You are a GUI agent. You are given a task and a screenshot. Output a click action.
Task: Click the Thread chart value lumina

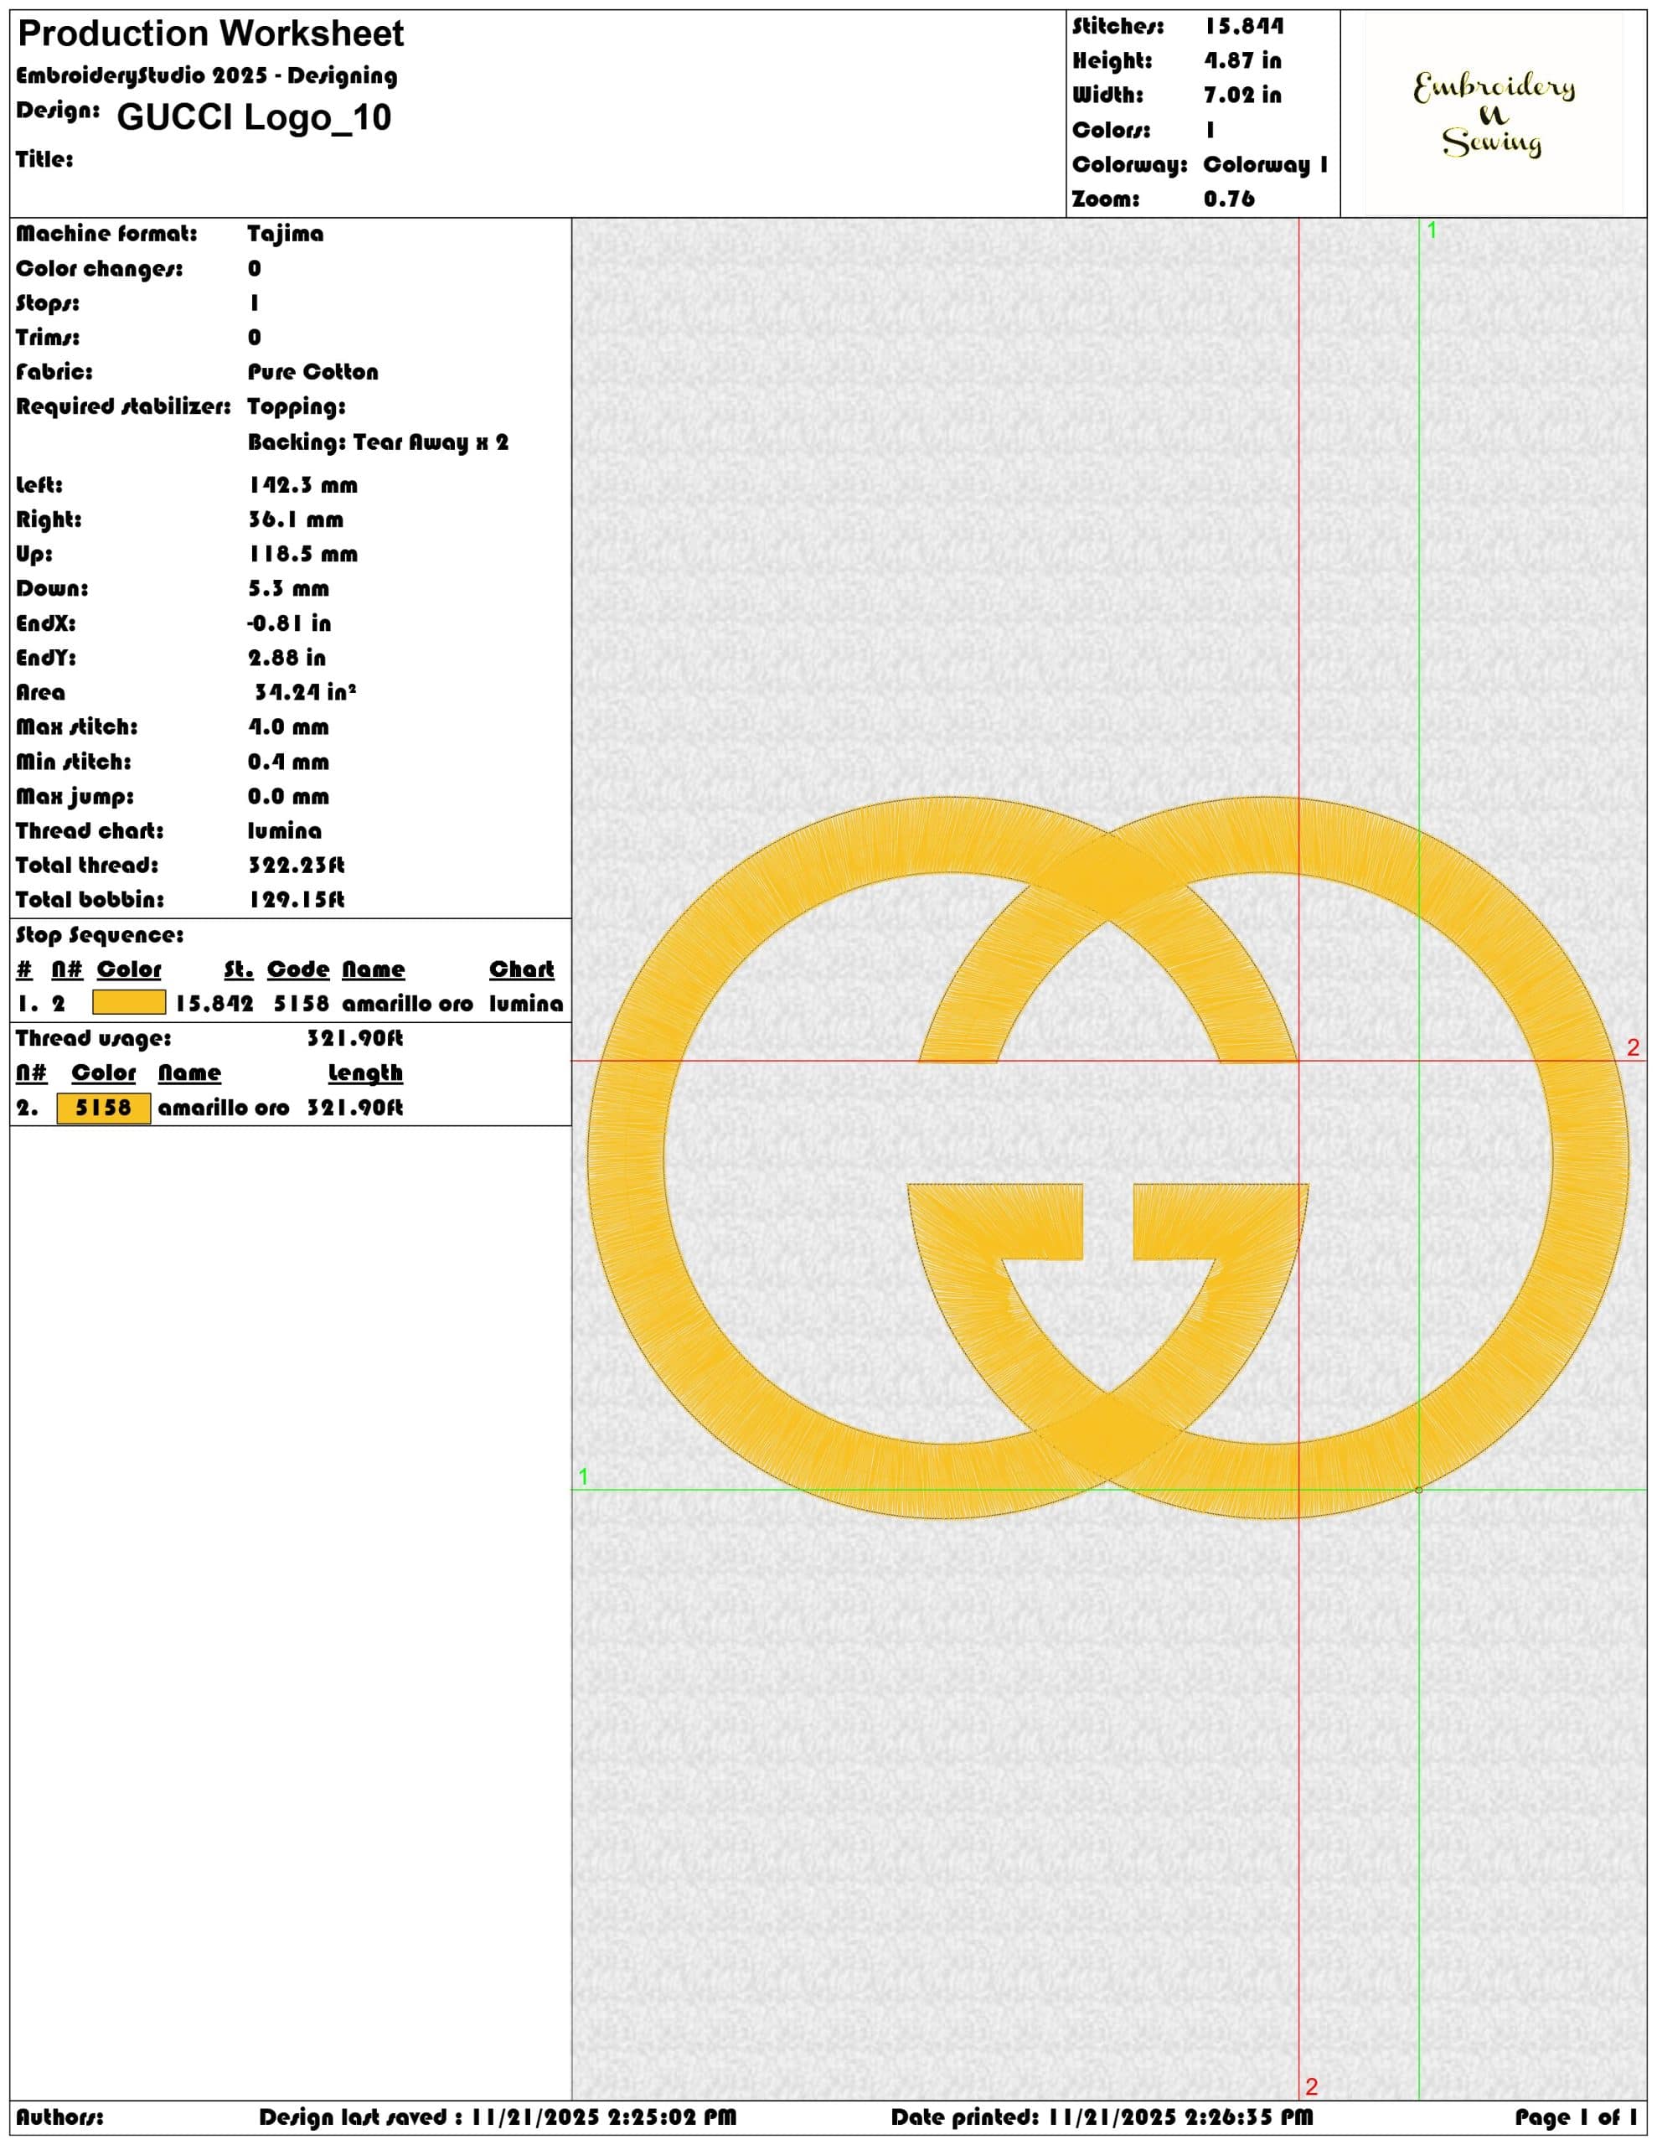pyautogui.click(x=284, y=831)
